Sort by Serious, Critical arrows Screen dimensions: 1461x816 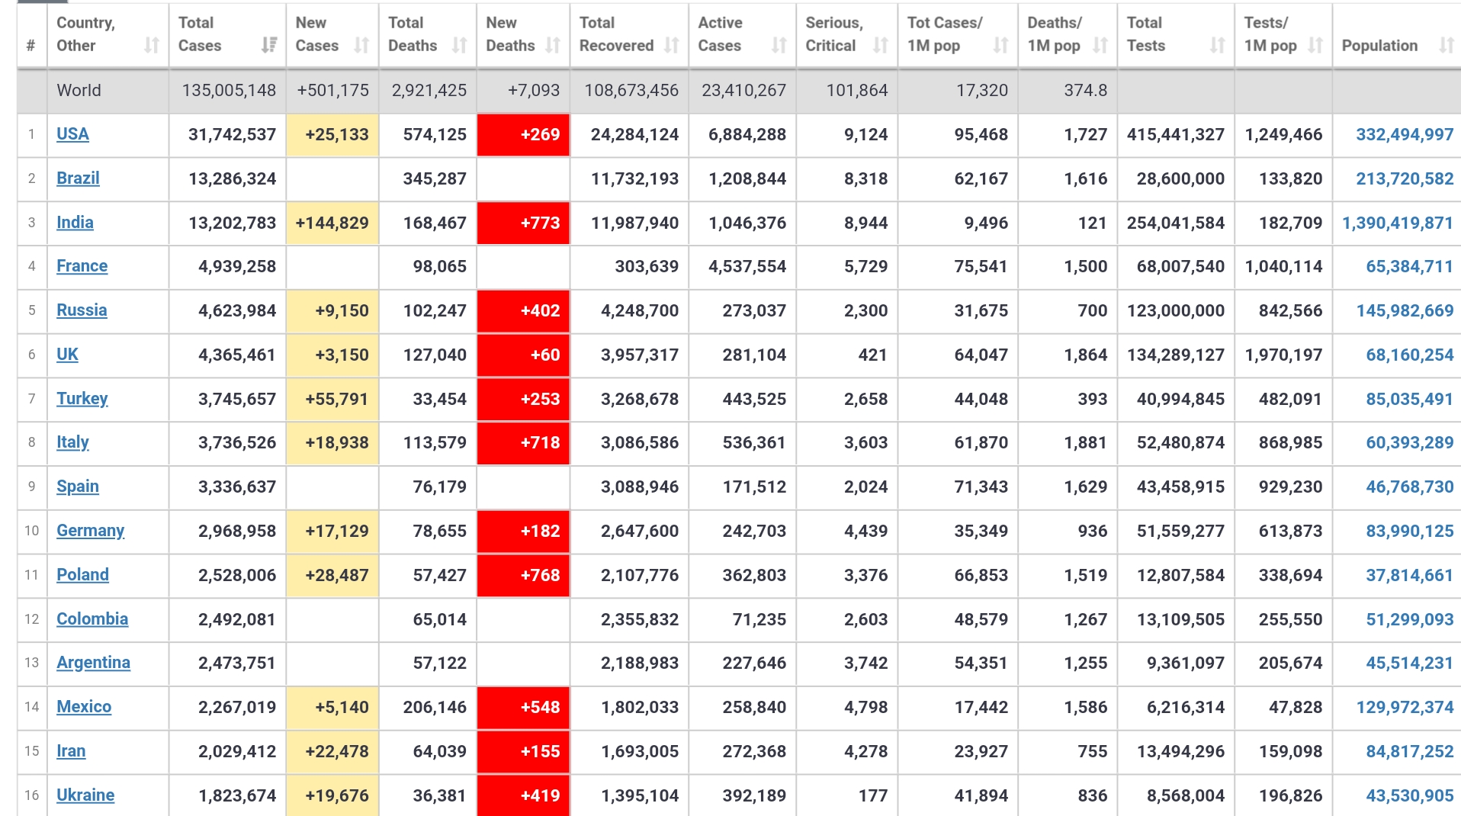pos(881,46)
